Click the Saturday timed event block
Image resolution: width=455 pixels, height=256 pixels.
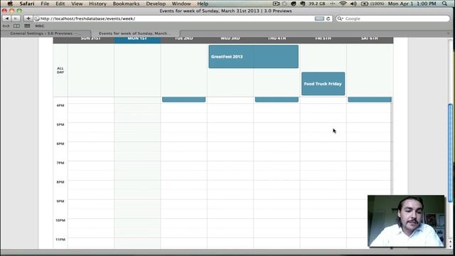[x=370, y=100]
